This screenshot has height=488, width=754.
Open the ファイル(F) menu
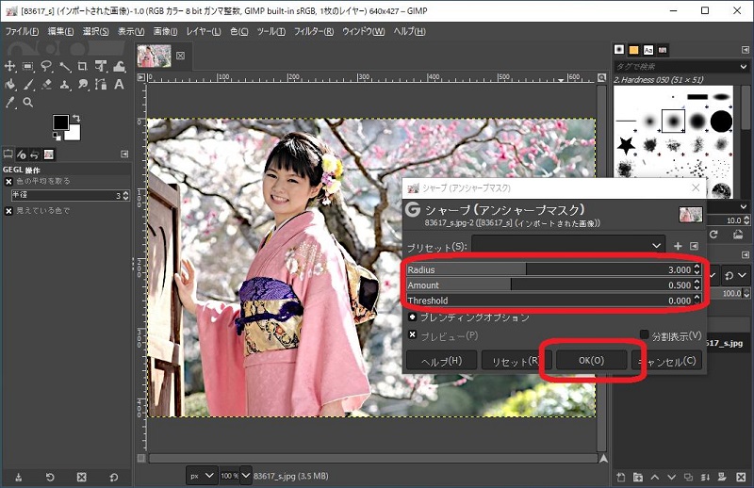point(22,32)
